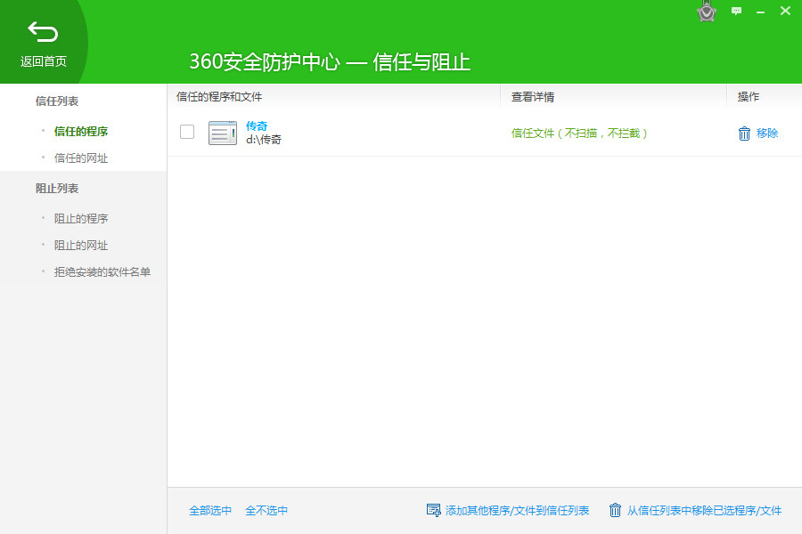The height and width of the screenshot is (534, 802).
Task: Click 移除 to remove 传奇
Action: pyautogui.click(x=767, y=133)
